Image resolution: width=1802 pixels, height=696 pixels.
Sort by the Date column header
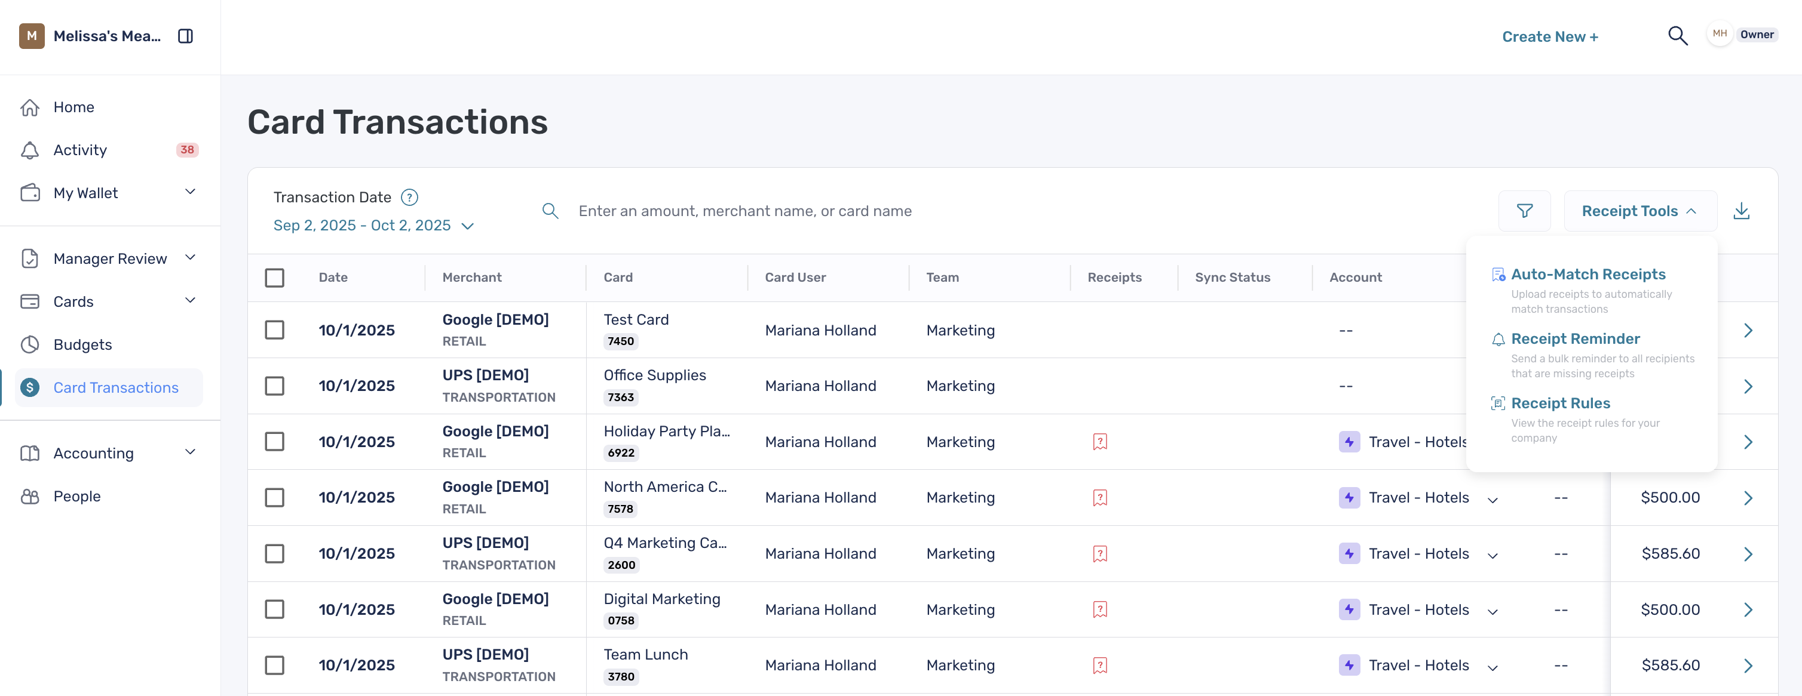coord(333,278)
